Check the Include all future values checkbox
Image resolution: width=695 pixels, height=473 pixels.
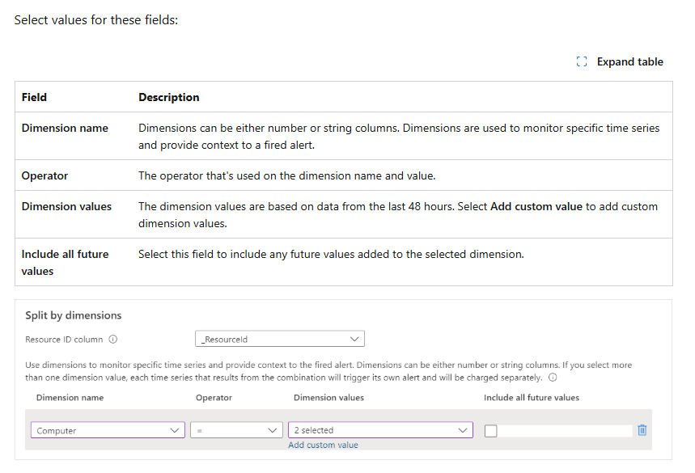[x=490, y=430]
